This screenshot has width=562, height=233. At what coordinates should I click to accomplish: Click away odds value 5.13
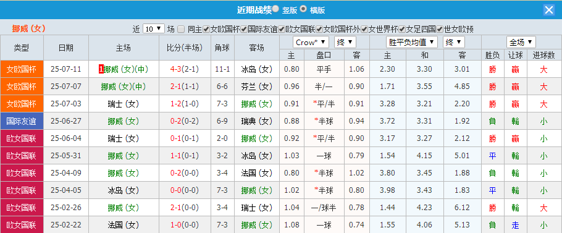pos(462,225)
